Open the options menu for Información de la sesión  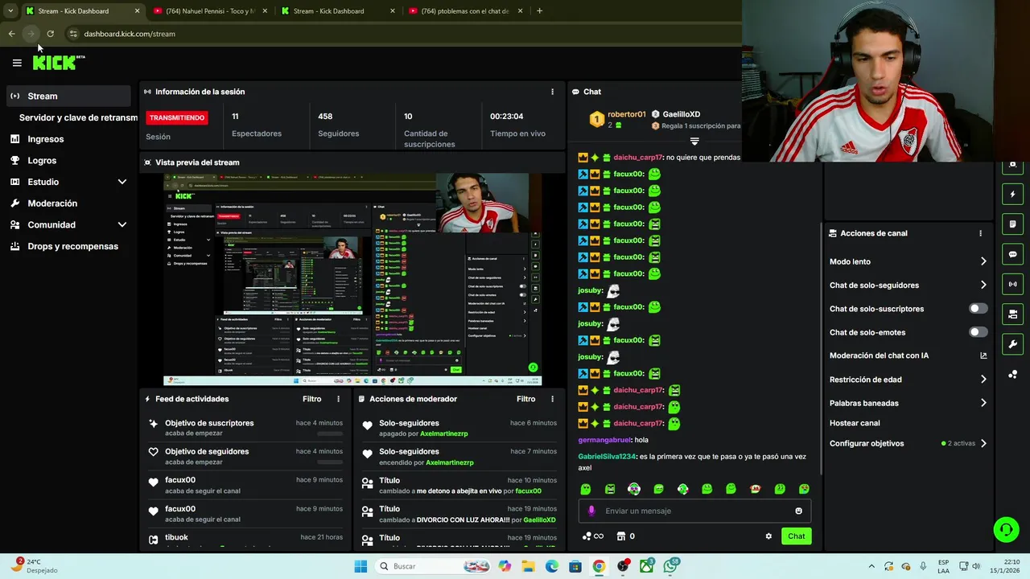tap(552, 92)
